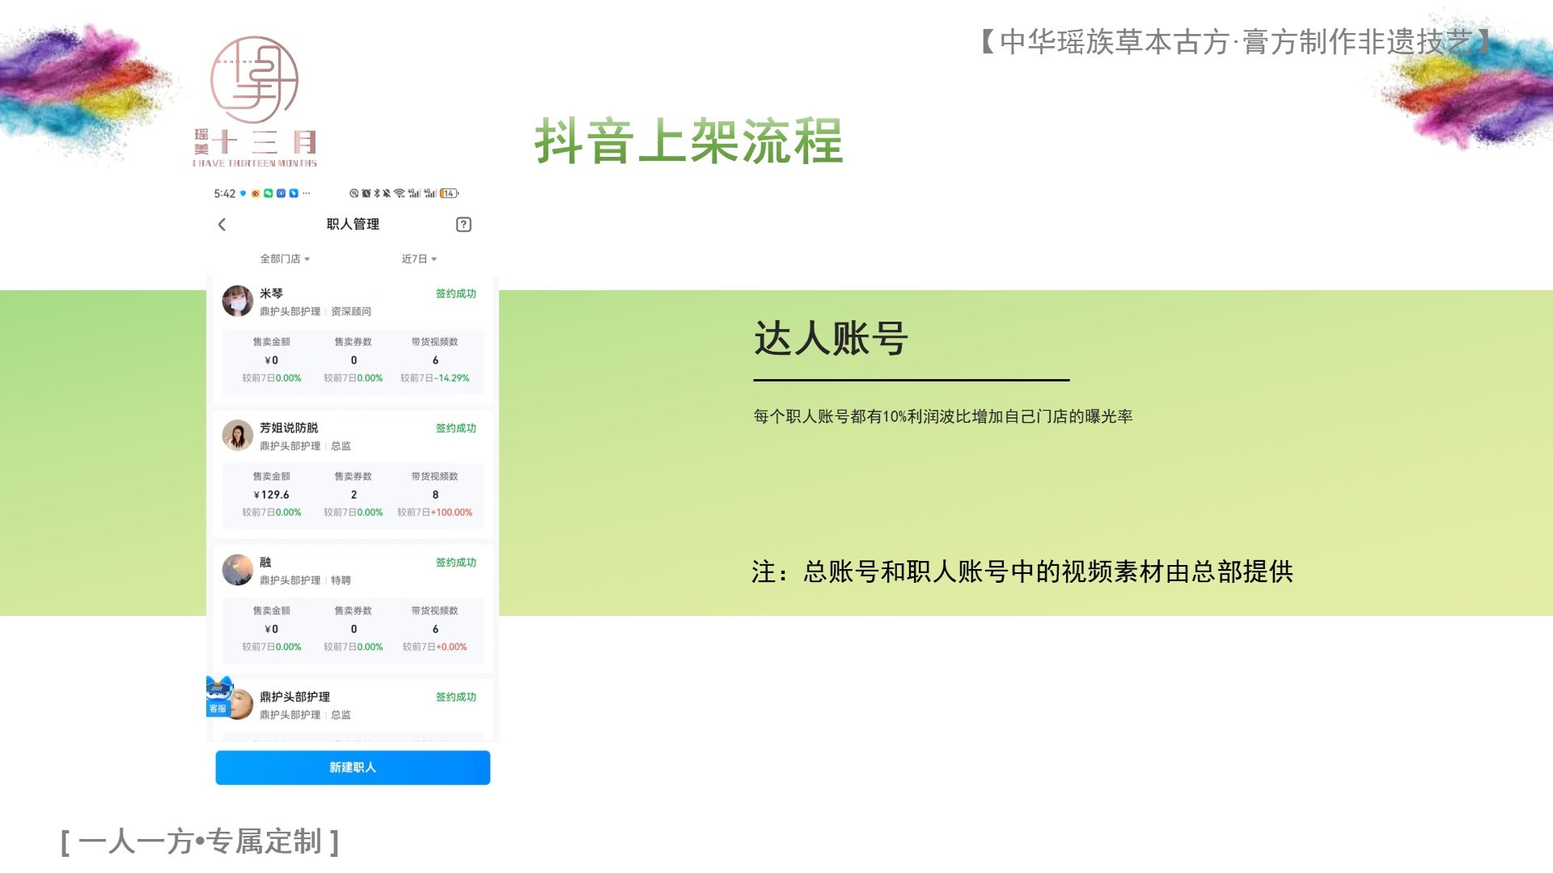
Task: Open the help question mark icon
Action: (463, 225)
